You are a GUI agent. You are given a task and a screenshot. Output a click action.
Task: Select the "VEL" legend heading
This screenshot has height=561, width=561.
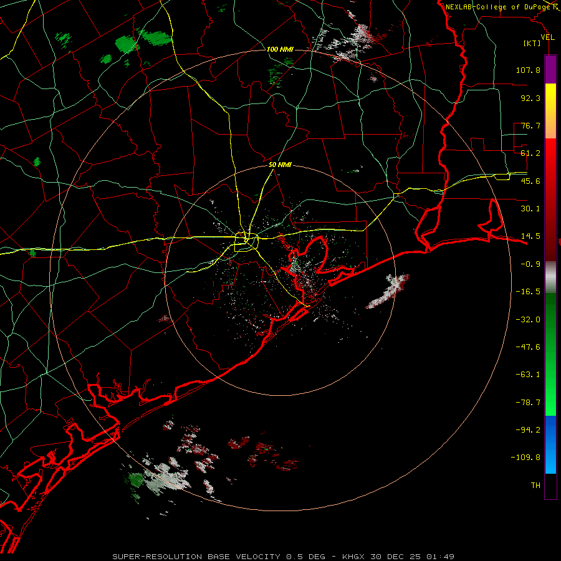click(x=548, y=37)
